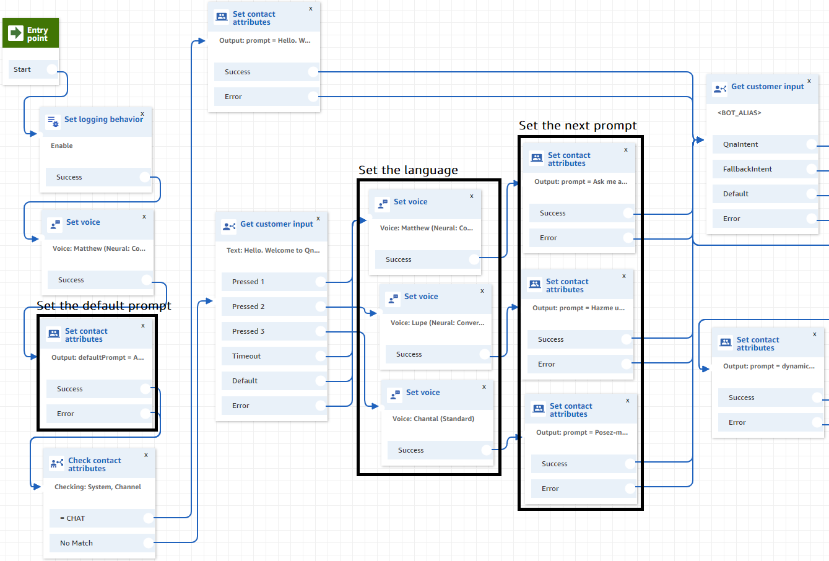Select the Set logging behavior gear icon
The height and width of the screenshot is (561, 829).
53,119
